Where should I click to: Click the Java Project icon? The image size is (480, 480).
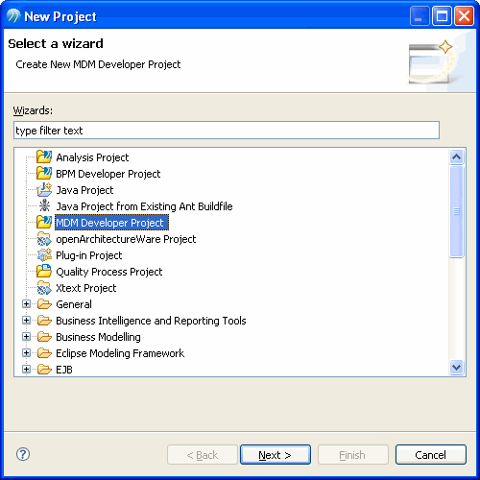pos(44,190)
